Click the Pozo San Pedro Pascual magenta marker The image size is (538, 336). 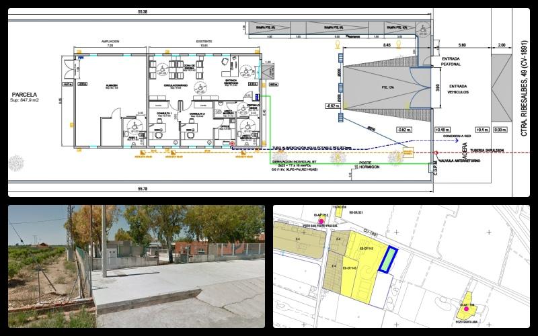321,220
